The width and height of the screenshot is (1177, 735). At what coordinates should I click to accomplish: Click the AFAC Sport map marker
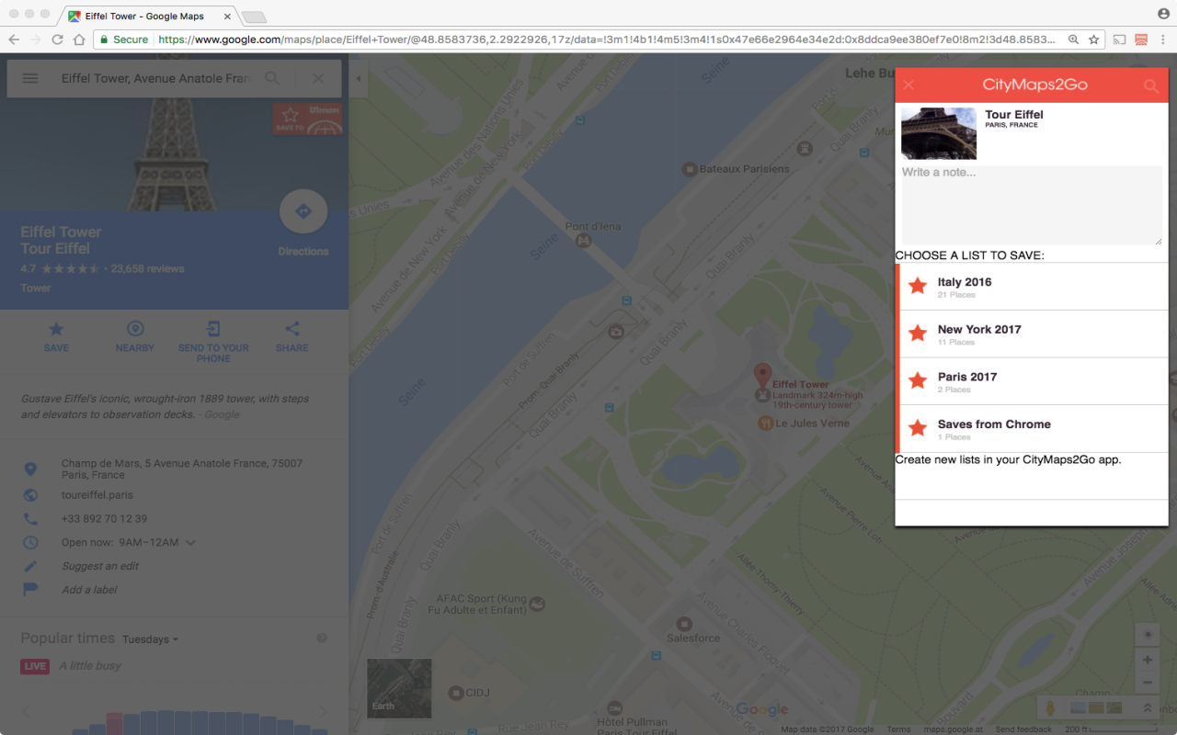pos(537,604)
